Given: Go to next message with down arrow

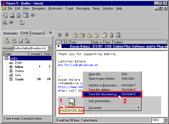Looking at the screenshot, I should [x=67, y=35].
